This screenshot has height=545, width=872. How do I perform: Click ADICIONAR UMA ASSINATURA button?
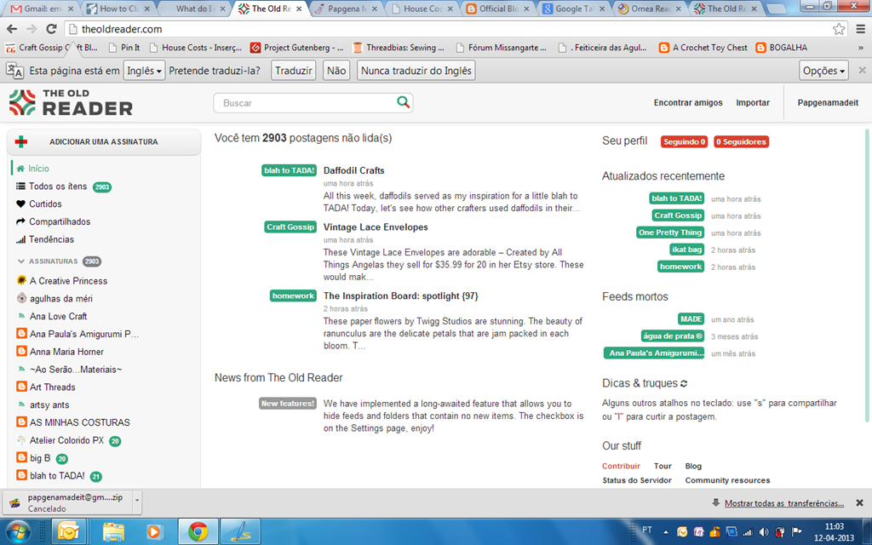[x=103, y=142]
